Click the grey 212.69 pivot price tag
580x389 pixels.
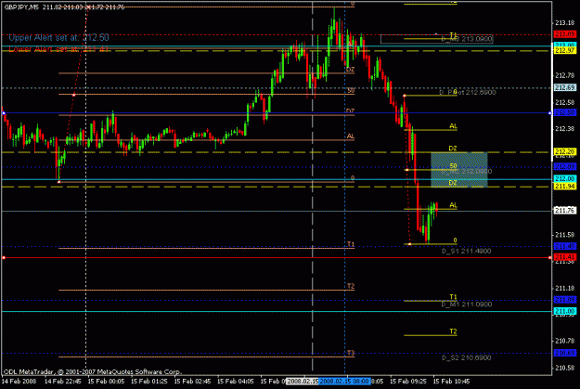point(564,87)
